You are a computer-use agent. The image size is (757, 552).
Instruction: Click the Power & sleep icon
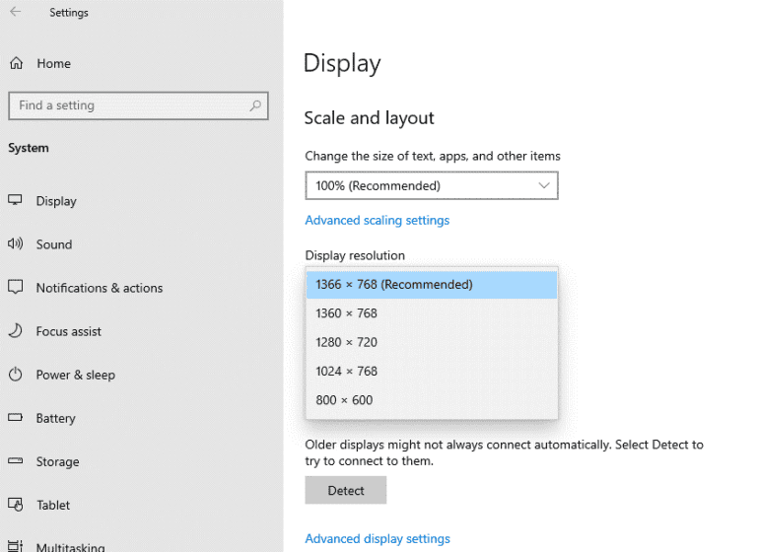[x=16, y=375]
